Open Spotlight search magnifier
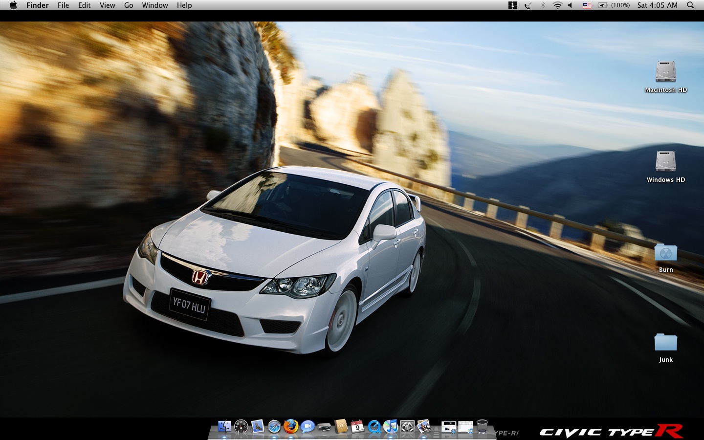Screen dimensions: 704x440 coord(690,5)
